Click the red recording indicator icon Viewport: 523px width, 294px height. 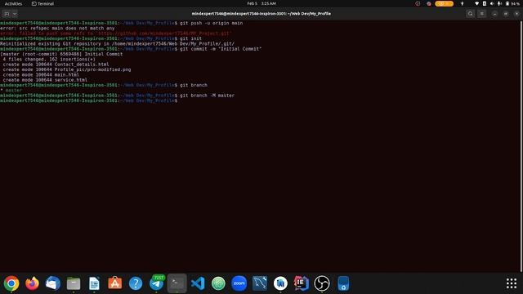(x=429, y=3)
